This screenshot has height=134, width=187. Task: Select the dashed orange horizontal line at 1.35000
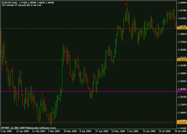pos(89,60)
